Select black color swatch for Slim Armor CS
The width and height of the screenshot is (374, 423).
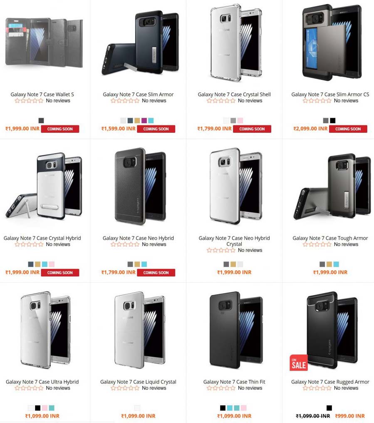click(333, 121)
